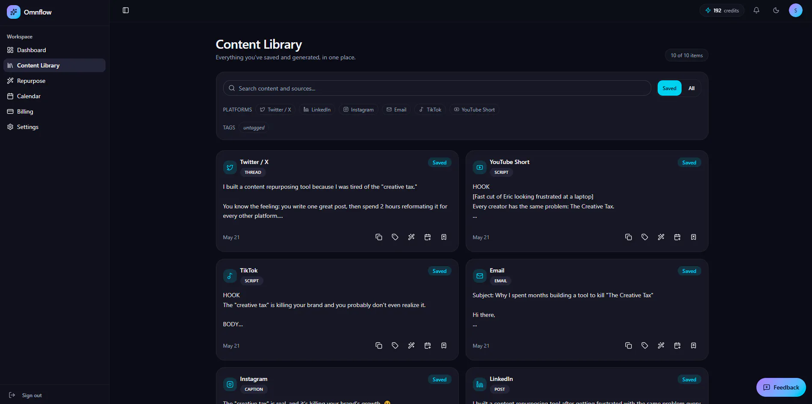Click the wand icon on the Email card
Screen dimensions: 812x404
[661, 345]
